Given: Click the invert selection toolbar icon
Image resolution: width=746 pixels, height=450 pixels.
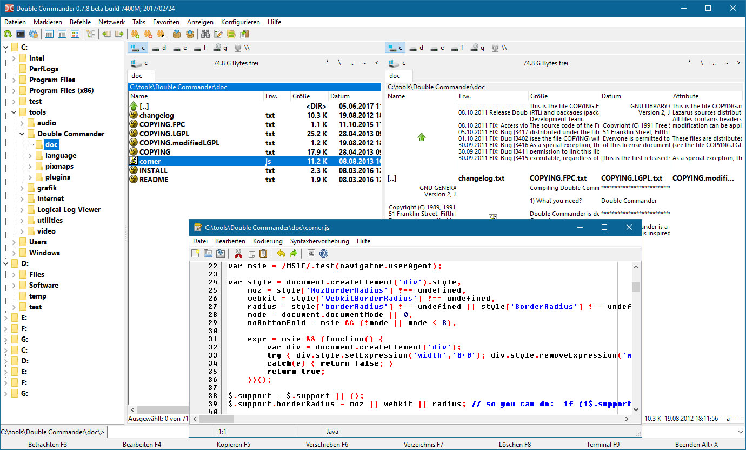Looking at the screenshot, I should tap(161, 34).
